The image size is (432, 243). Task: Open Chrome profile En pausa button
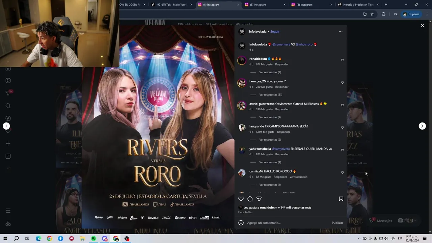411,14
